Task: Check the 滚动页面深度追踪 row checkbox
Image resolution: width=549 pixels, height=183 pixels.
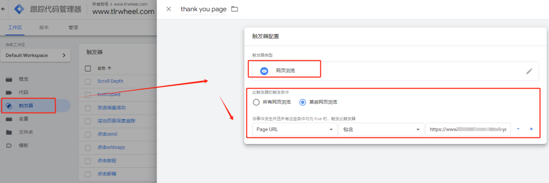Action: tap(88, 121)
